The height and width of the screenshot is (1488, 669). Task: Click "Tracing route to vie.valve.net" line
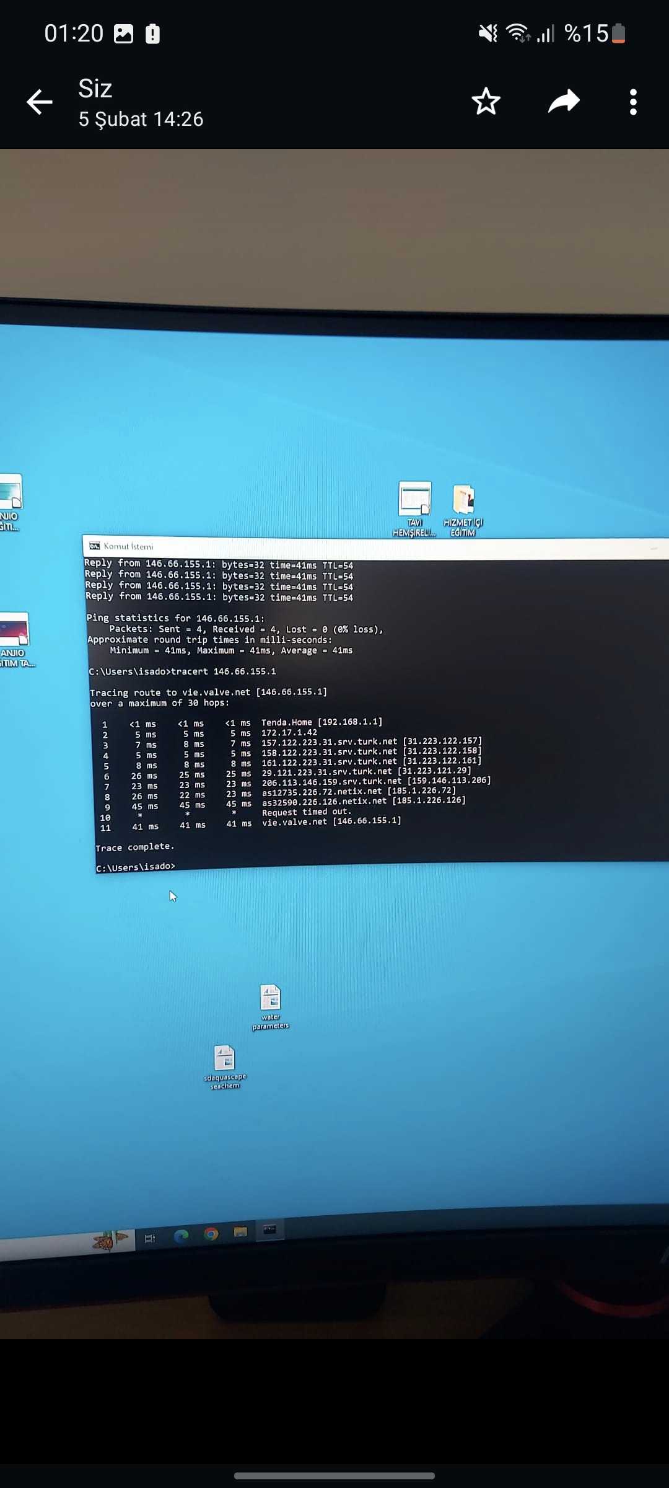(x=208, y=692)
